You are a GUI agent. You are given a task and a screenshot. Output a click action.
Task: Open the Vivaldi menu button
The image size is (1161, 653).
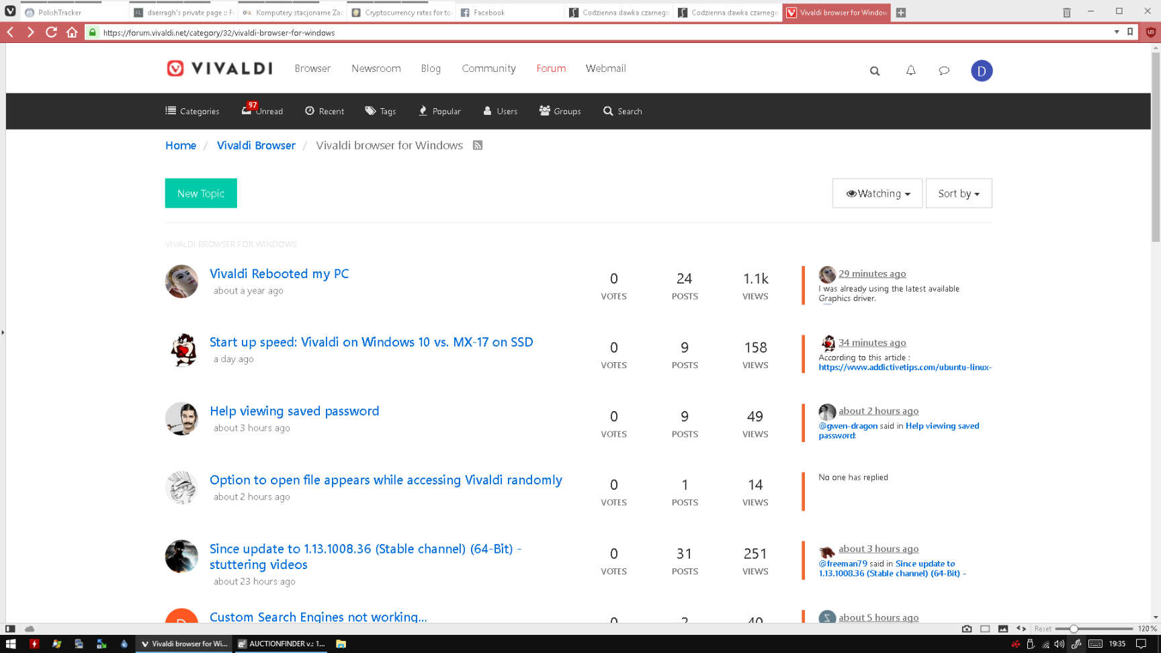(x=10, y=11)
